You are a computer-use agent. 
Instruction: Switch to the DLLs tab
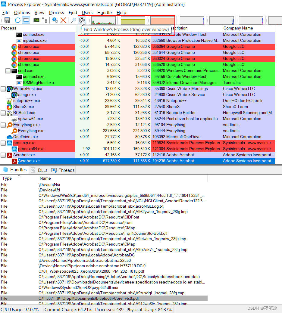tap(39, 170)
